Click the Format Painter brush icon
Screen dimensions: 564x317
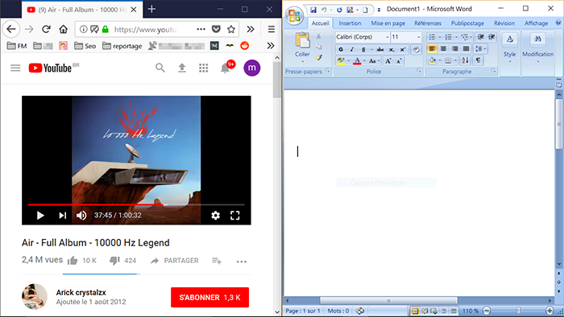[x=319, y=57]
